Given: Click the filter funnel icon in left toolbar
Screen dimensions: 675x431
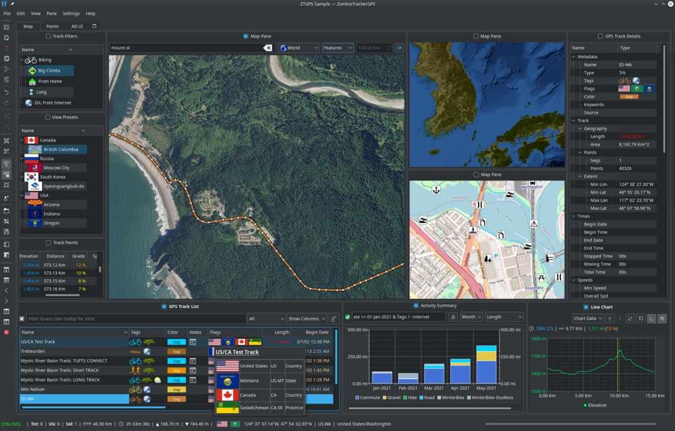Looking at the screenshot, I should (6, 164).
